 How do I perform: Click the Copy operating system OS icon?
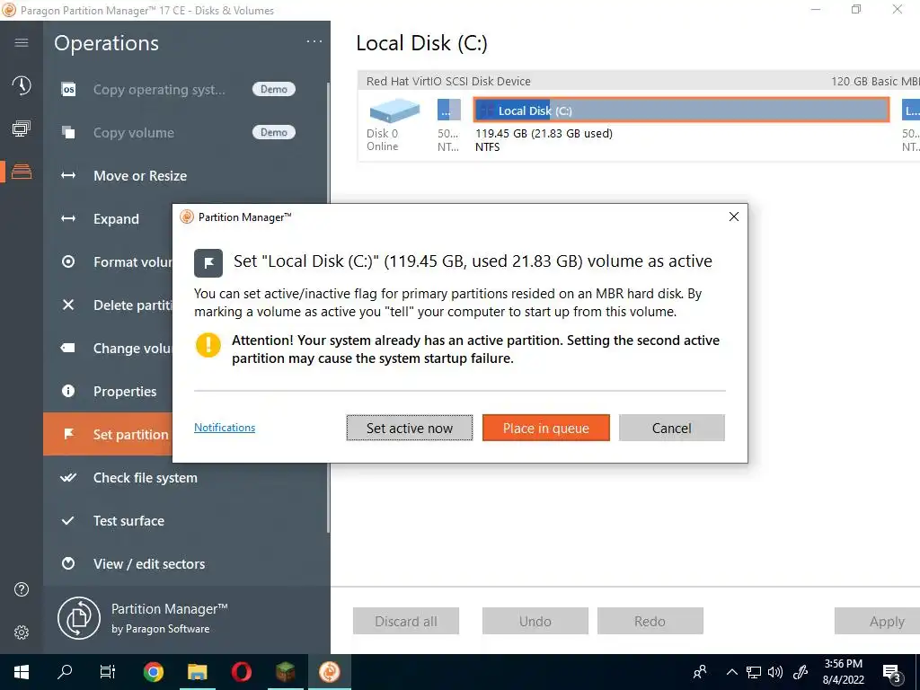click(x=68, y=90)
